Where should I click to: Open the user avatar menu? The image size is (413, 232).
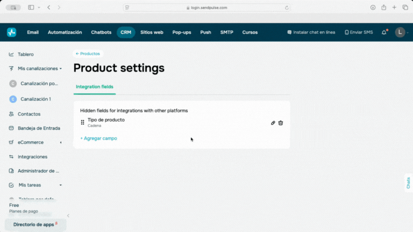click(400, 32)
